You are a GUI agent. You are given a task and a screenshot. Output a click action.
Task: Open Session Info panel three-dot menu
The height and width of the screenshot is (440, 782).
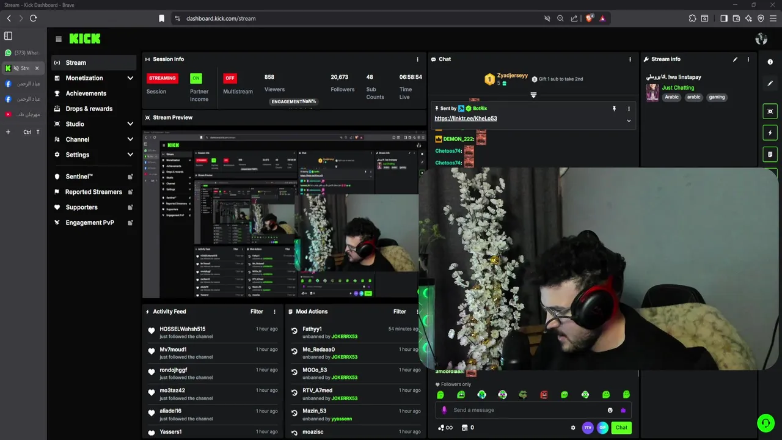(x=418, y=59)
